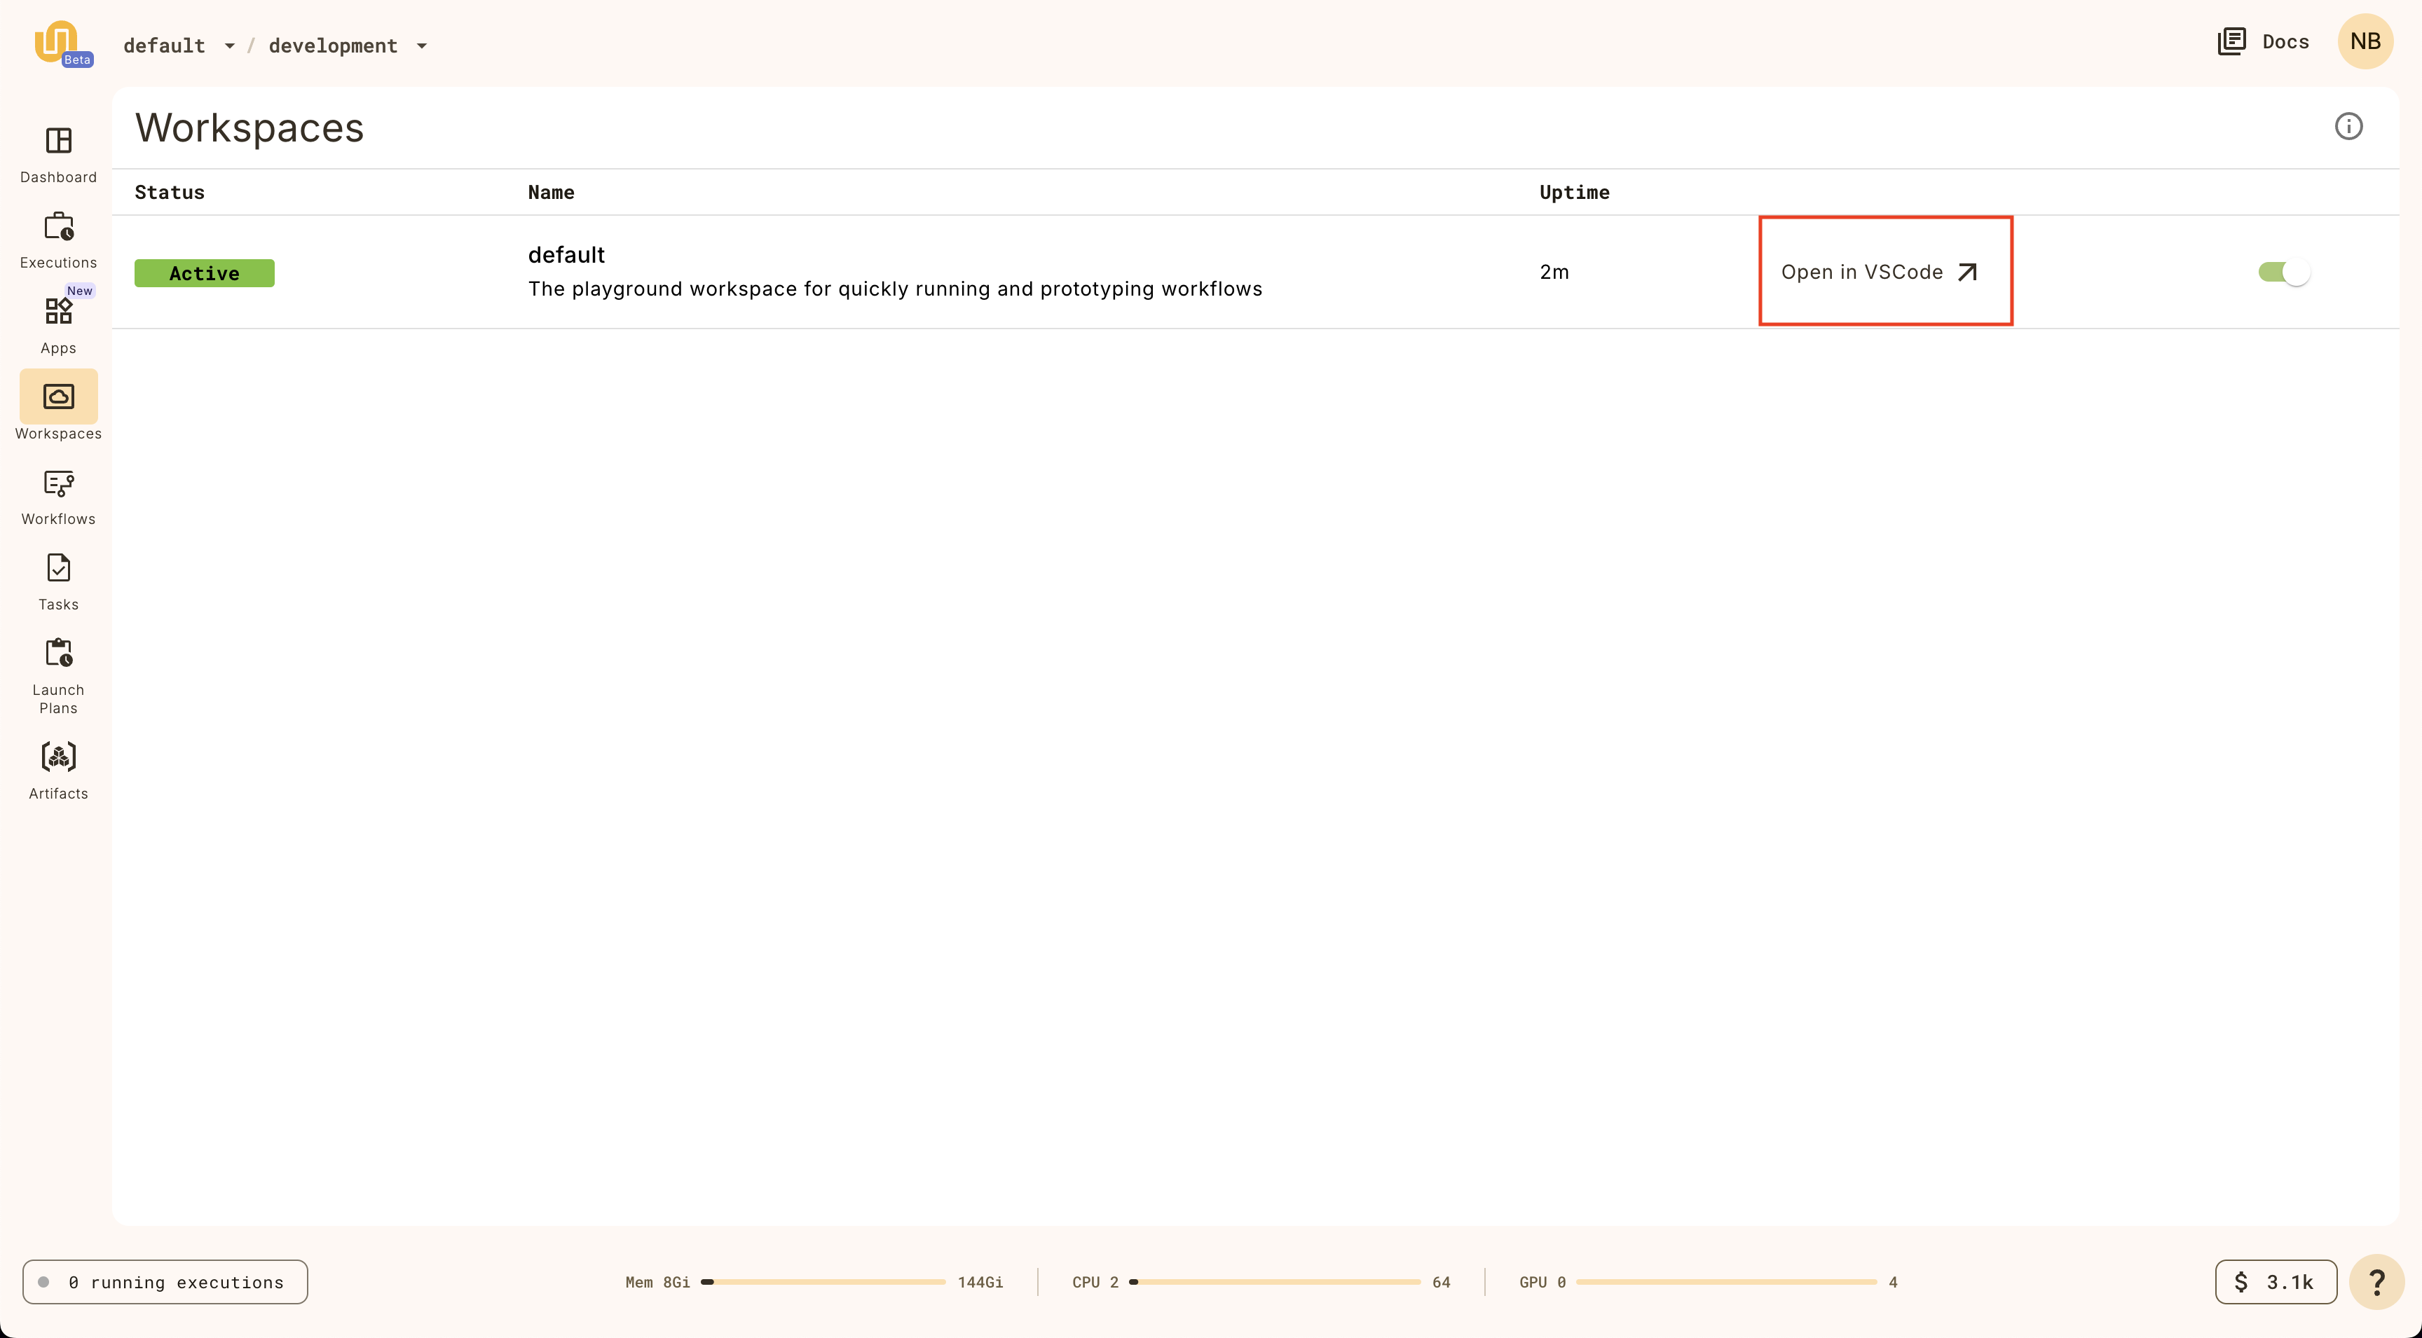2422x1338 pixels.
Task: Click the help question mark button
Action: [x=2376, y=1282]
